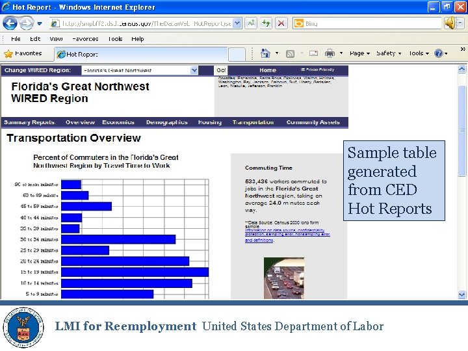
Task: Open a new blank tab
Action: 237,55
